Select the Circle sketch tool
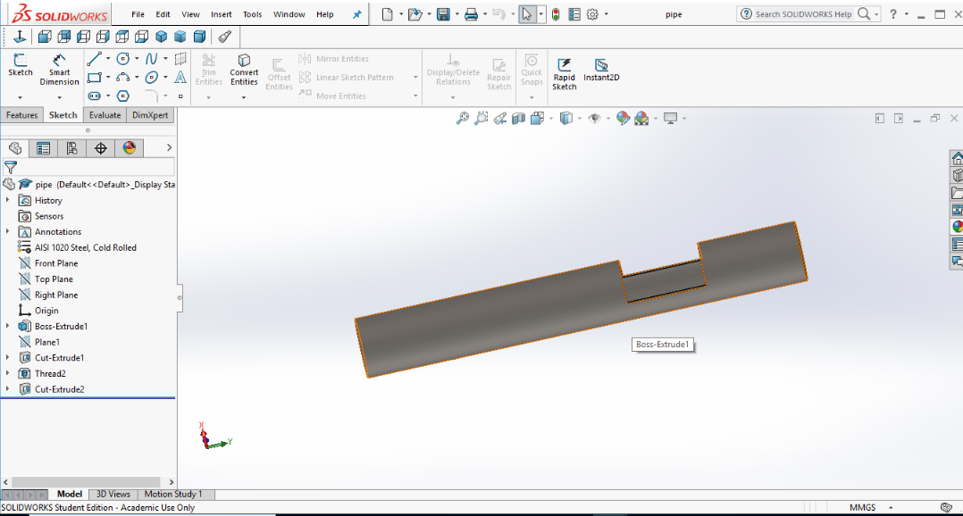Screen dimensions: 963x516 tap(123, 59)
